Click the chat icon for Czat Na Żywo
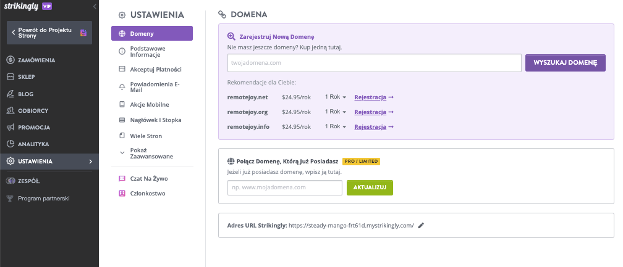 (122, 179)
